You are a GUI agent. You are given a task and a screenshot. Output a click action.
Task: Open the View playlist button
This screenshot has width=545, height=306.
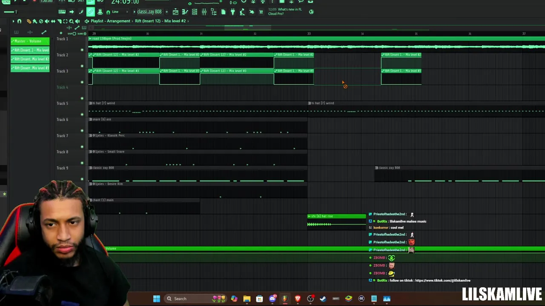[175, 12]
